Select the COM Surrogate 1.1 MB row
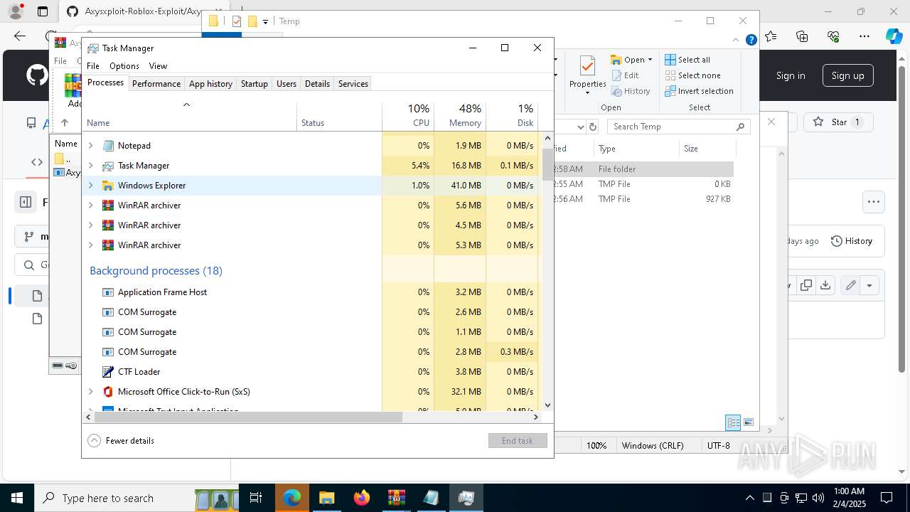910x512 pixels. (x=311, y=331)
